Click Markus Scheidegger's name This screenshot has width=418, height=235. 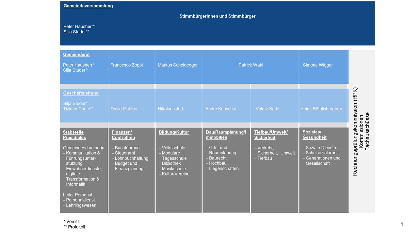[x=178, y=65]
